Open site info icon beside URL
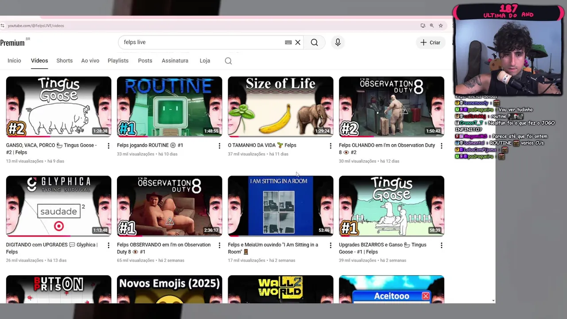The image size is (567, 319). (3, 26)
